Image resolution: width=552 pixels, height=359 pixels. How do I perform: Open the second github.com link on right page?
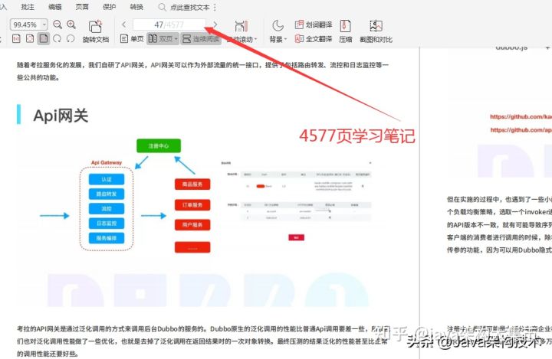(521, 130)
